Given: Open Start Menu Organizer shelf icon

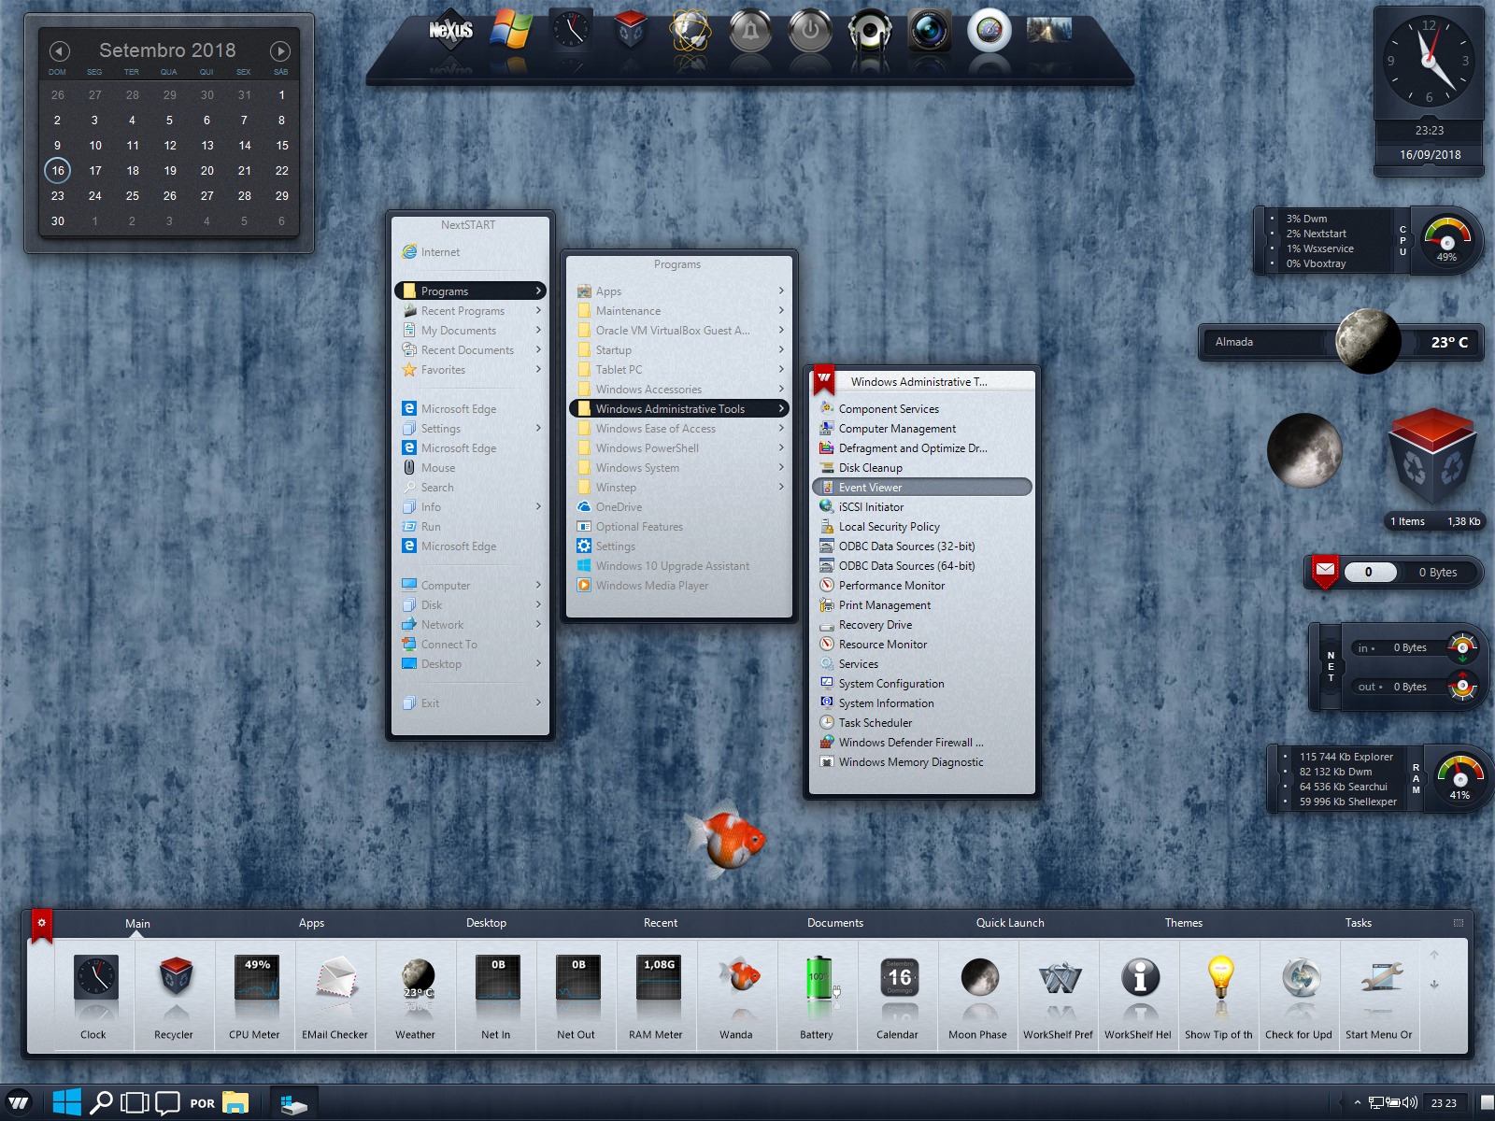Looking at the screenshot, I should point(1381,977).
